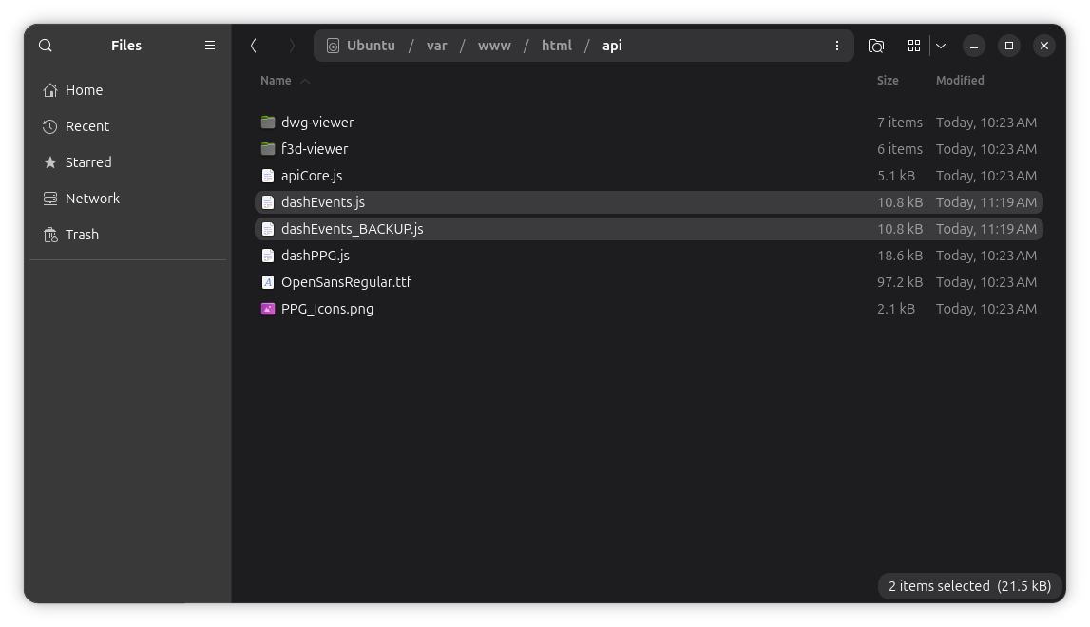Sort by the Modified column header

[x=960, y=81]
